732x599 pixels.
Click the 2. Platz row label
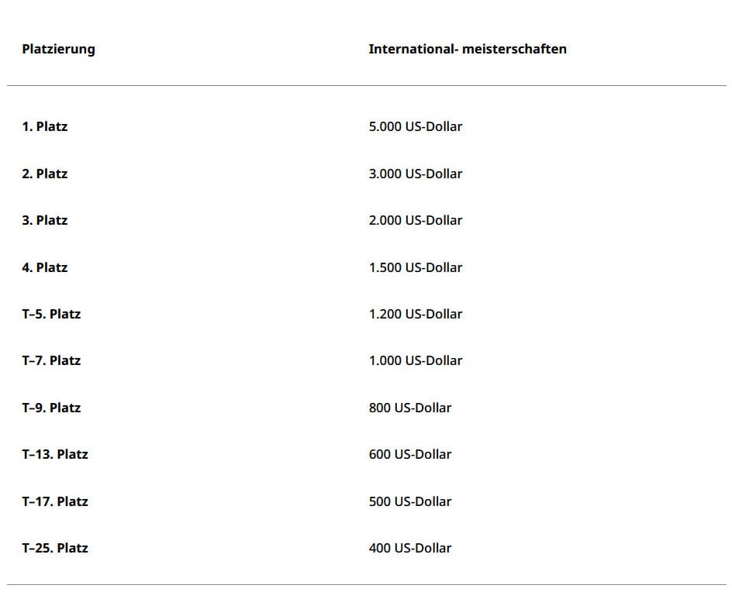click(44, 174)
